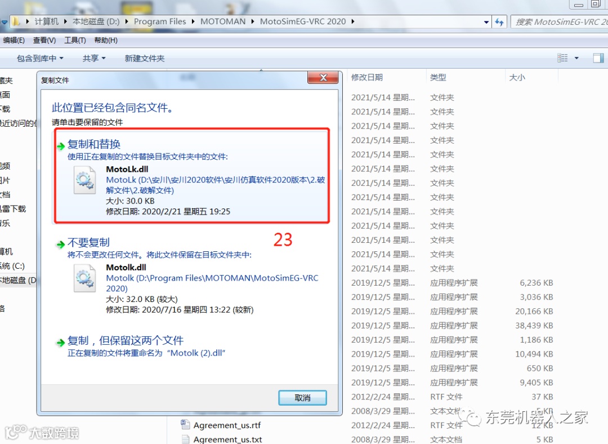
Task: Click the 6,236 KB size cell
Action: (537, 283)
